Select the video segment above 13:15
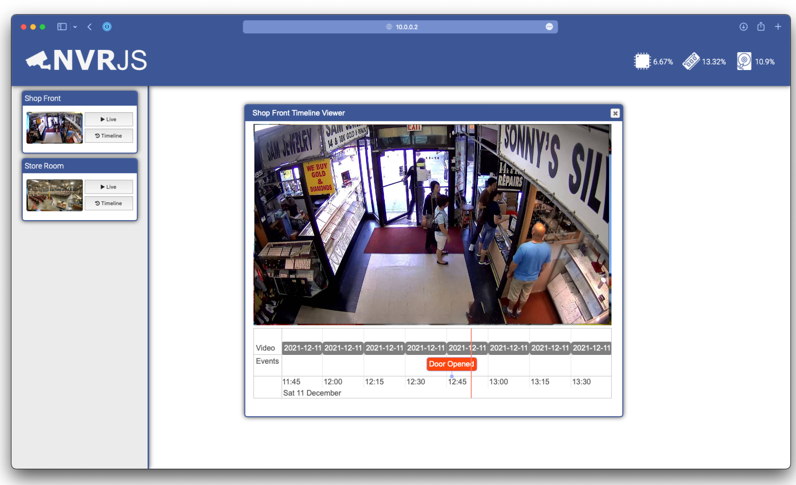Screen dimensions: 796x485 pyautogui.click(x=550, y=348)
